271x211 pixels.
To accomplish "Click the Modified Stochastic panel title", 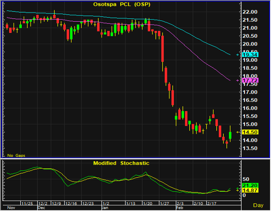I will click(121, 163).
